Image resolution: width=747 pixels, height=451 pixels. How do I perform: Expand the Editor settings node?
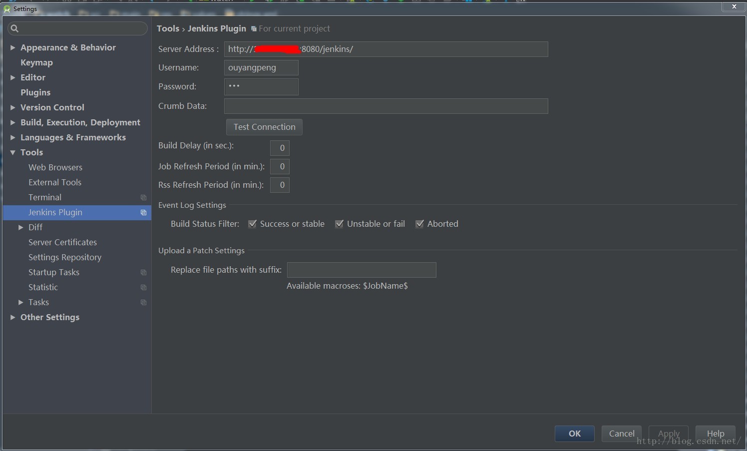click(x=12, y=77)
